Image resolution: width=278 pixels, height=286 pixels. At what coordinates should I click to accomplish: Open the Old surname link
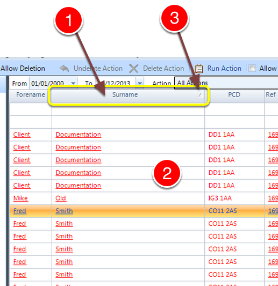[61, 198]
